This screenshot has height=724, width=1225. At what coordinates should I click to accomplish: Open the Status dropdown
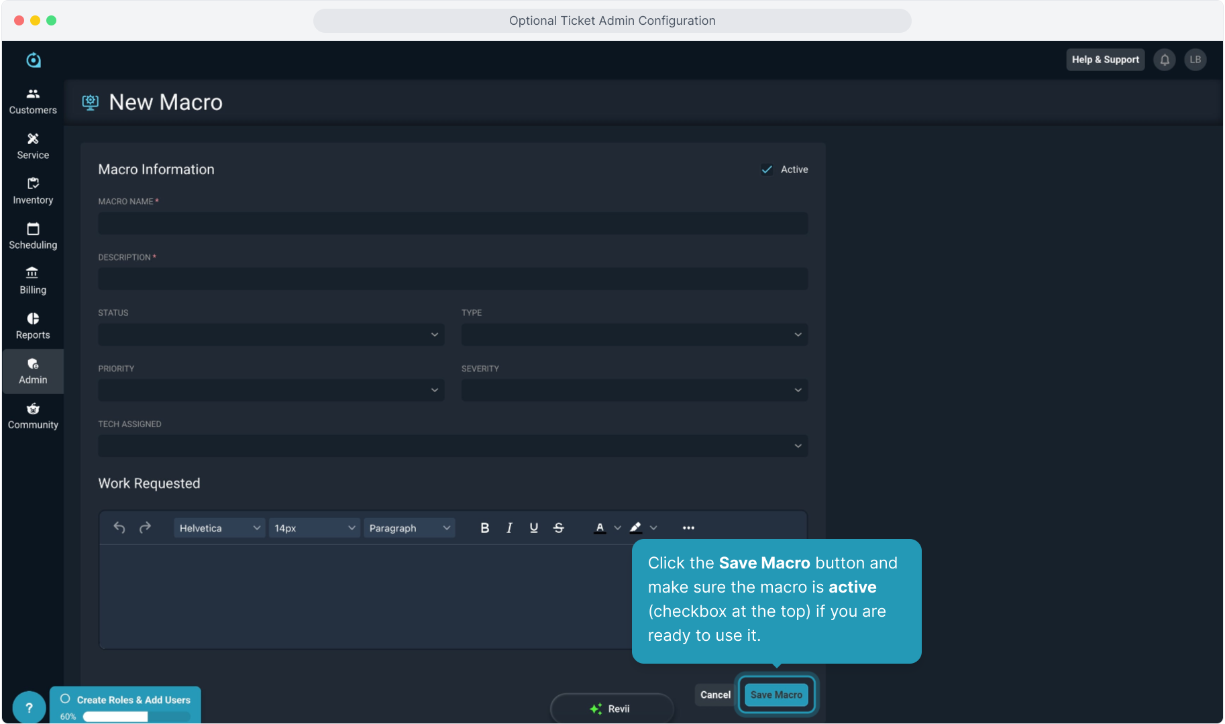[x=271, y=335]
